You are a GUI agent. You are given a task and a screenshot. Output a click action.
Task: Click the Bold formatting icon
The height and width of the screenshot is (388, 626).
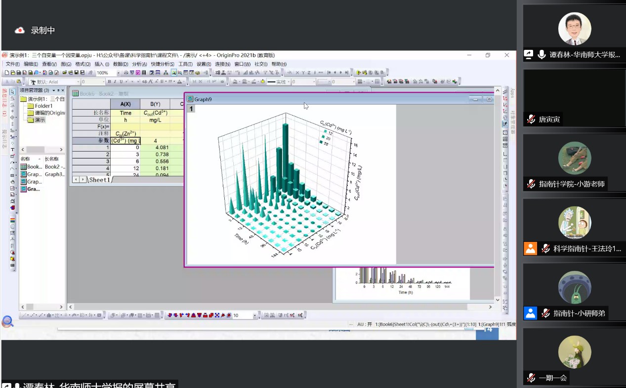pyautogui.click(x=109, y=82)
